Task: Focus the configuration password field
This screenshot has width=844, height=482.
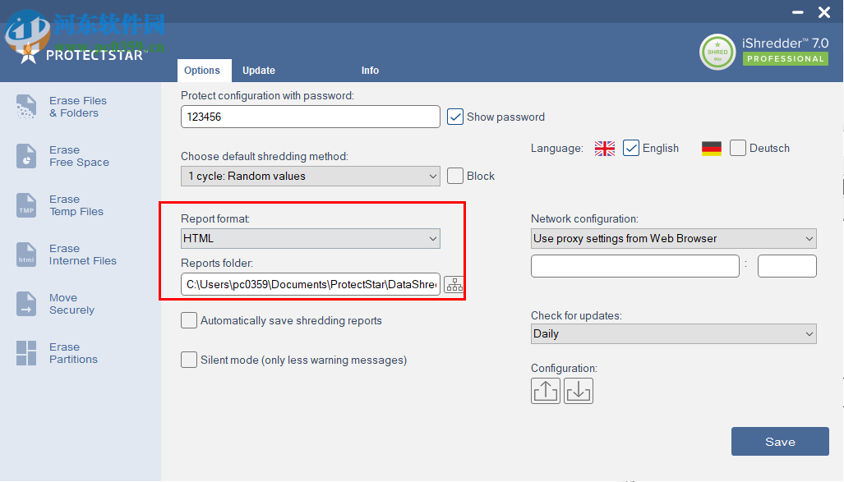Action: (x=310, y=117)
